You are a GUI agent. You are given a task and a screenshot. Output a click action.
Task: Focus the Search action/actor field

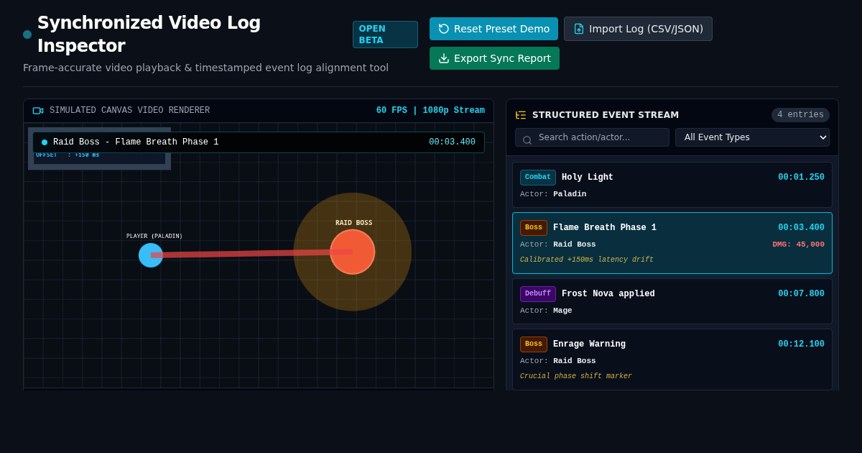point(592,137)
